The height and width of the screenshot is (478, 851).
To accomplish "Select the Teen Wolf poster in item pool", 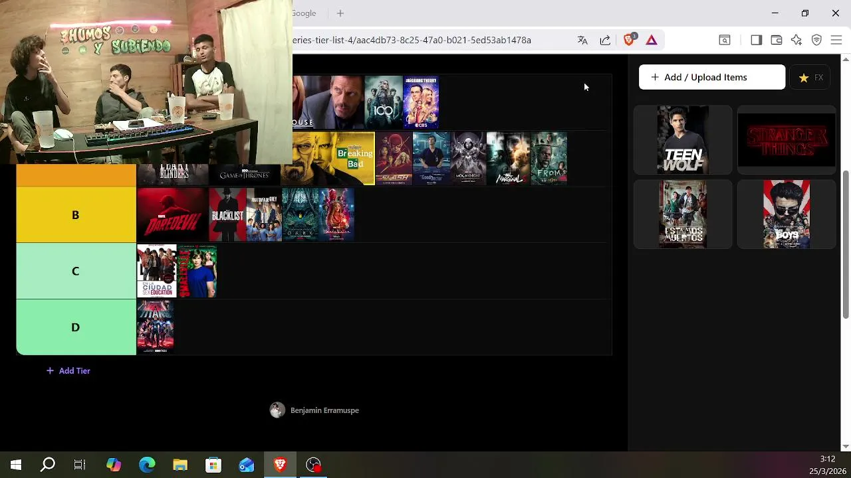I will (683, 140).
